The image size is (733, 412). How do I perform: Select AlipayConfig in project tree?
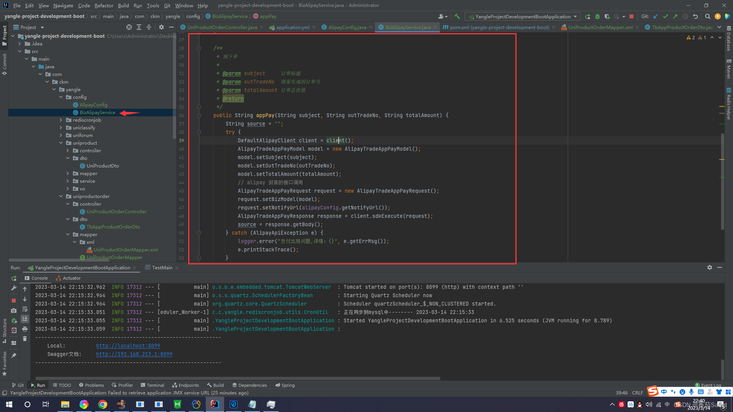tap(94, 105)
